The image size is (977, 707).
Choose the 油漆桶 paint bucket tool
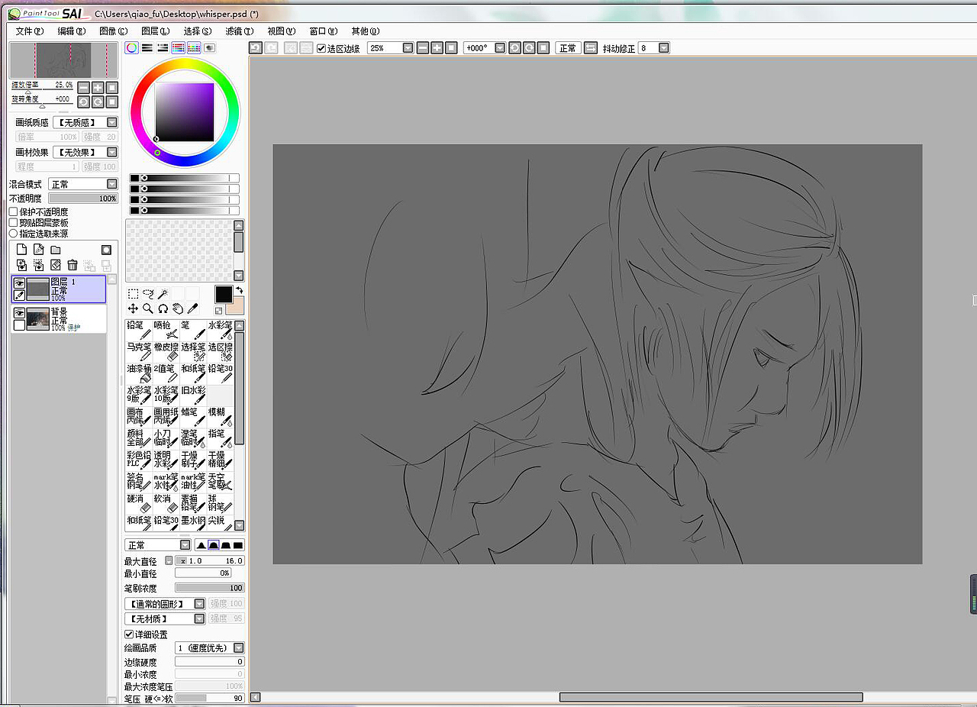tap(139, 373)
